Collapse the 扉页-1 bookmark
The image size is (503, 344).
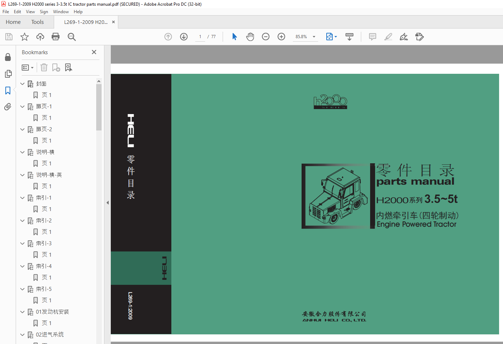(x=22, y=107)
